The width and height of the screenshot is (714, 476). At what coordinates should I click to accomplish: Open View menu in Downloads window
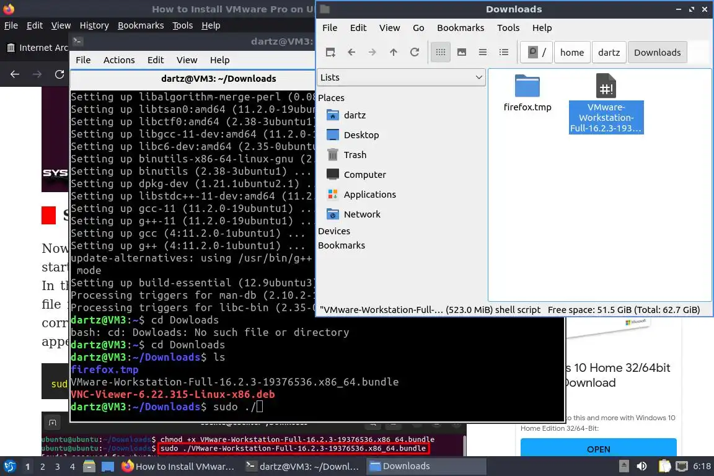point(389,28)
